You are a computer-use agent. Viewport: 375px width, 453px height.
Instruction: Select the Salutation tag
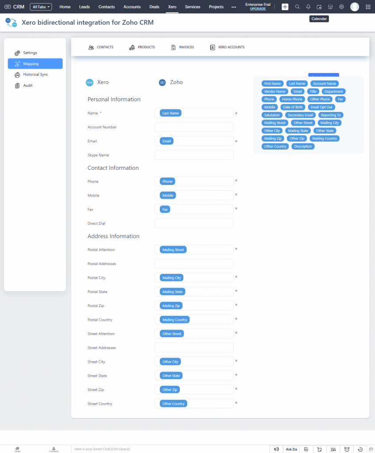point(272,115)
